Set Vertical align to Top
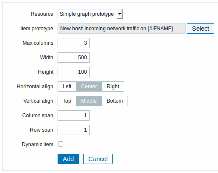This screenshot has height=173, width=218. click(67, 101)
